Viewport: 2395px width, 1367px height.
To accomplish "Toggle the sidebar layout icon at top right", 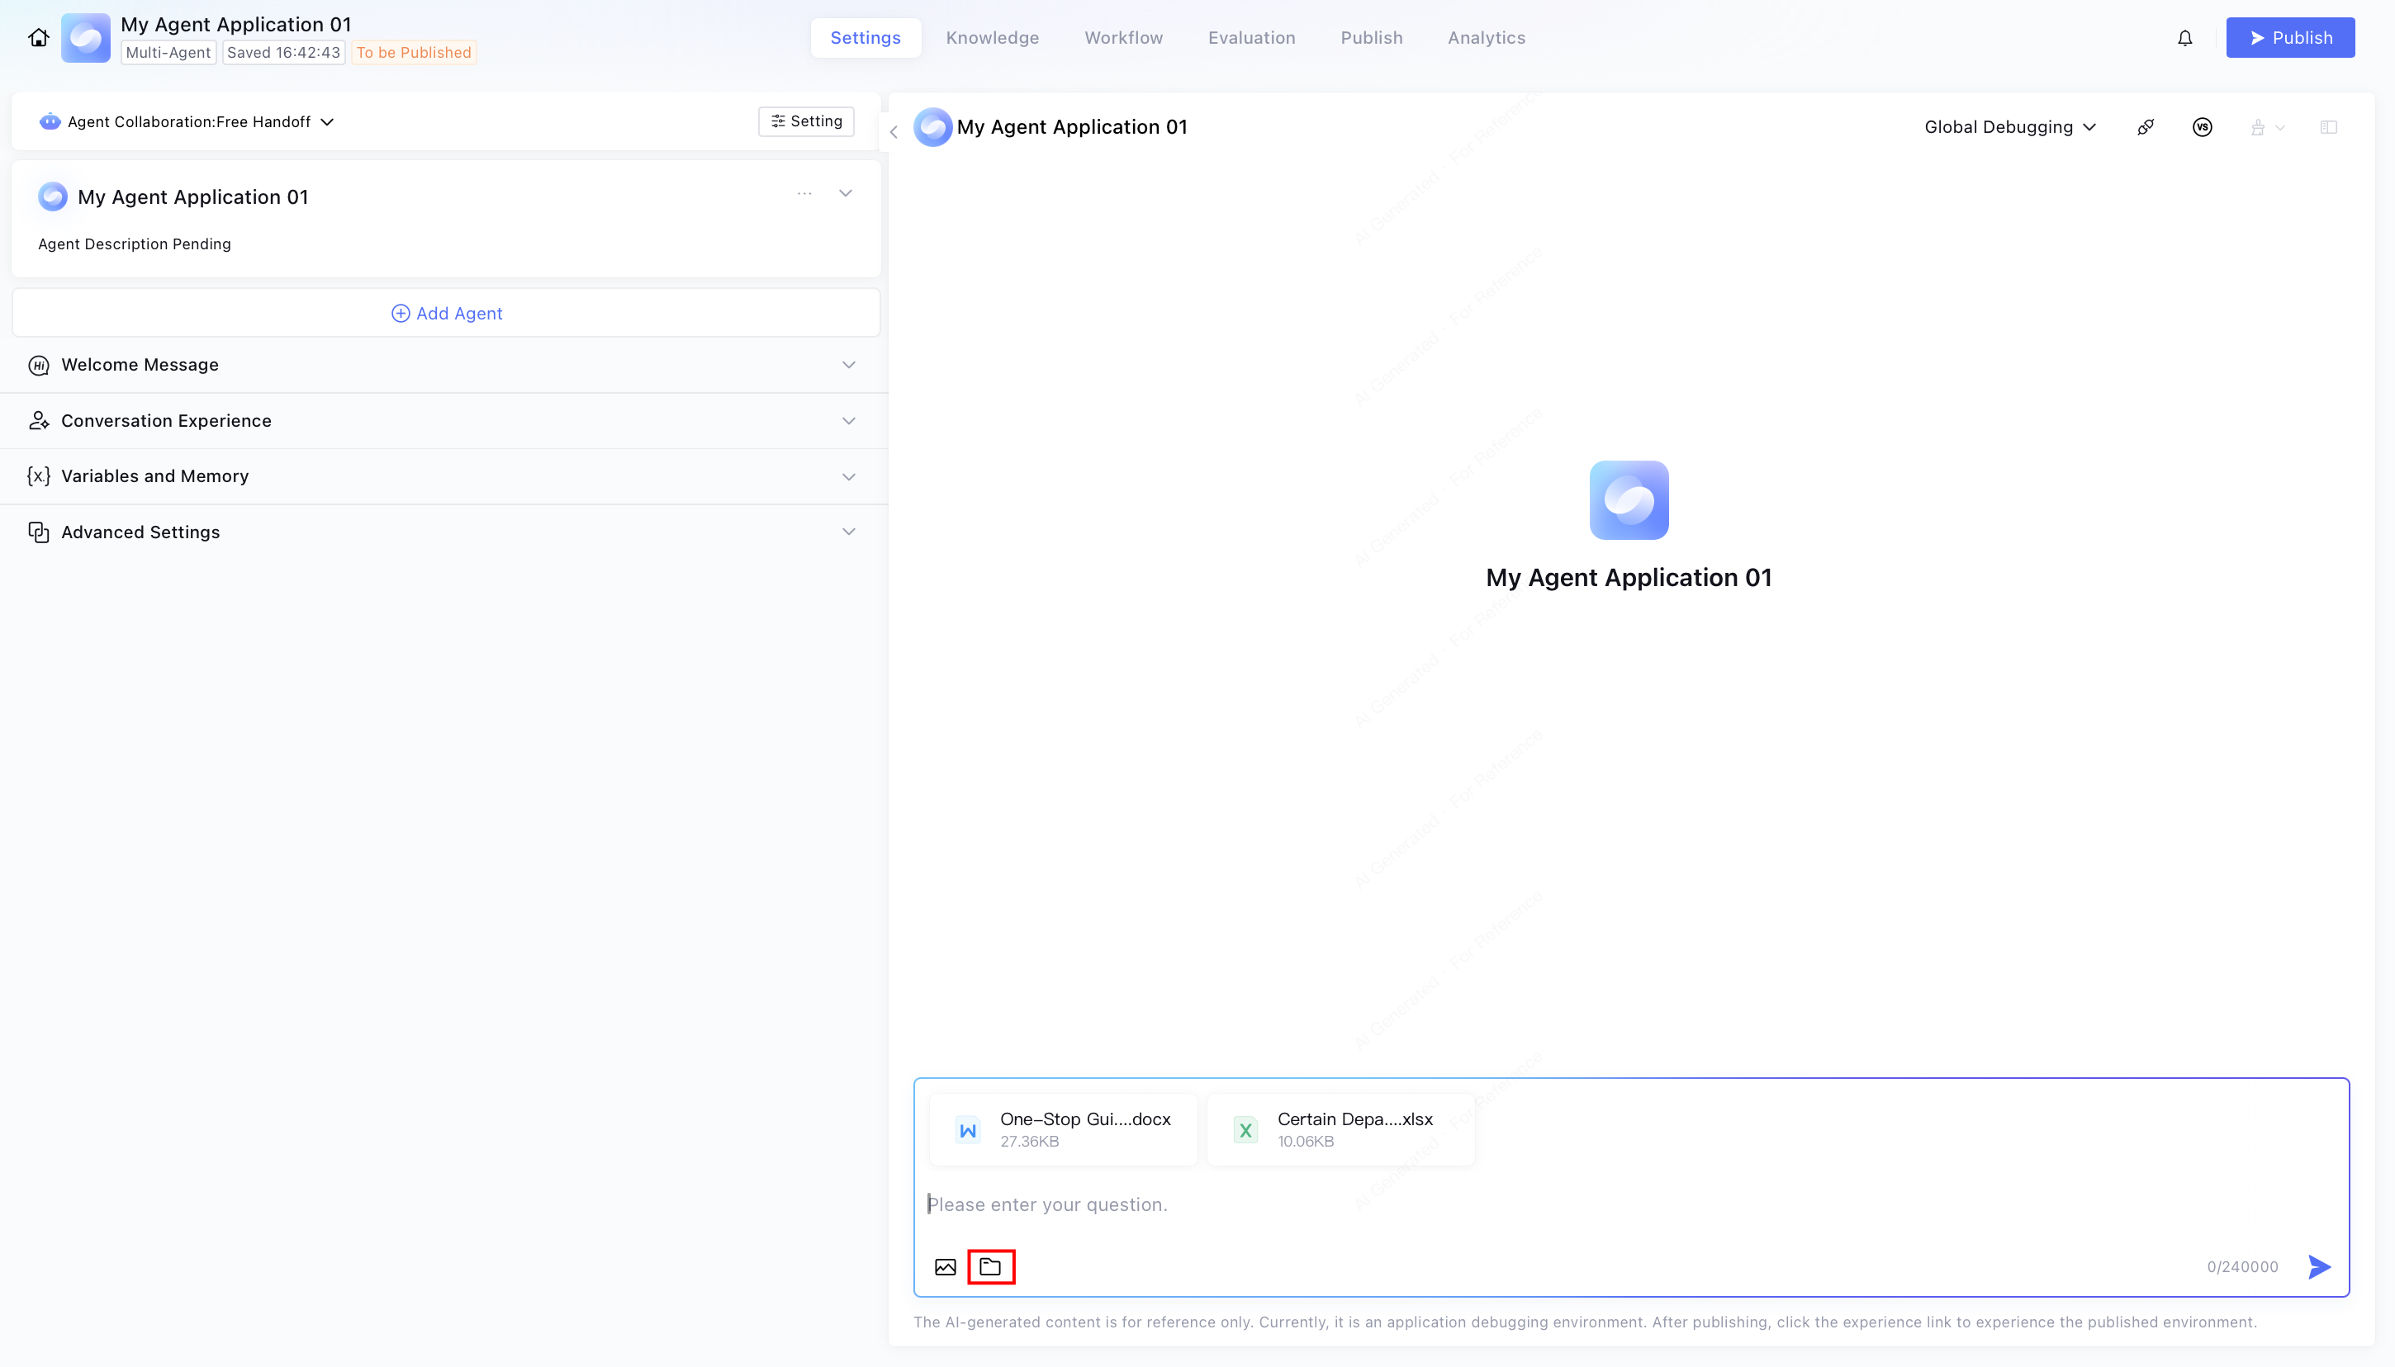I will point(2328,127).
